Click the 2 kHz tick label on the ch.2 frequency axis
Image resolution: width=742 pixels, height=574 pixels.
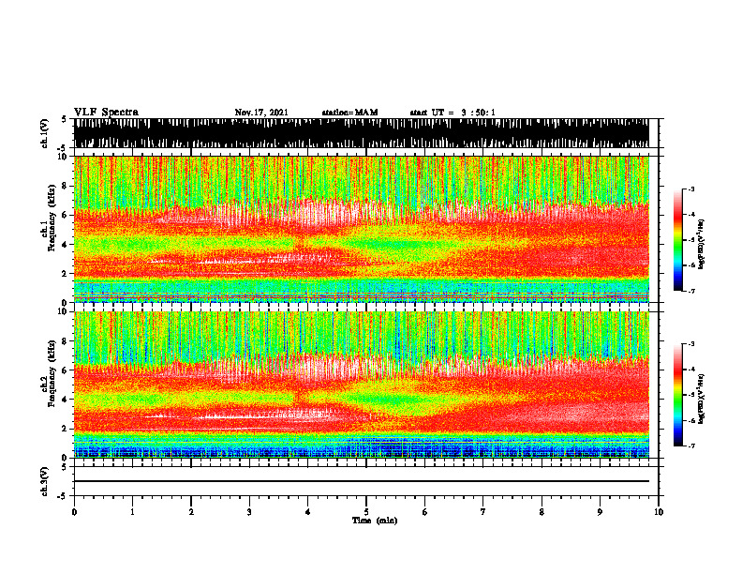click(x=65, y=429)
